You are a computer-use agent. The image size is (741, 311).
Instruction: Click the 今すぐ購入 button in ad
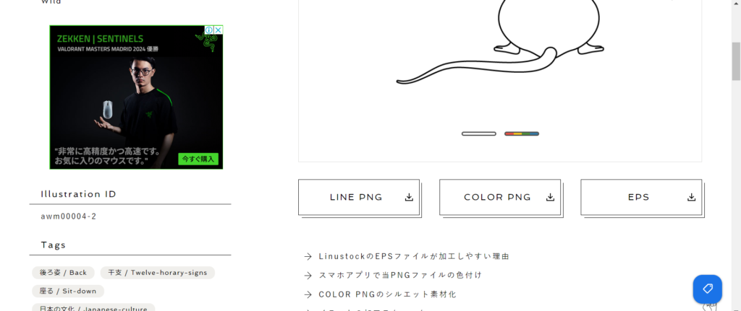pyautogui.click(x=198, y=159)
